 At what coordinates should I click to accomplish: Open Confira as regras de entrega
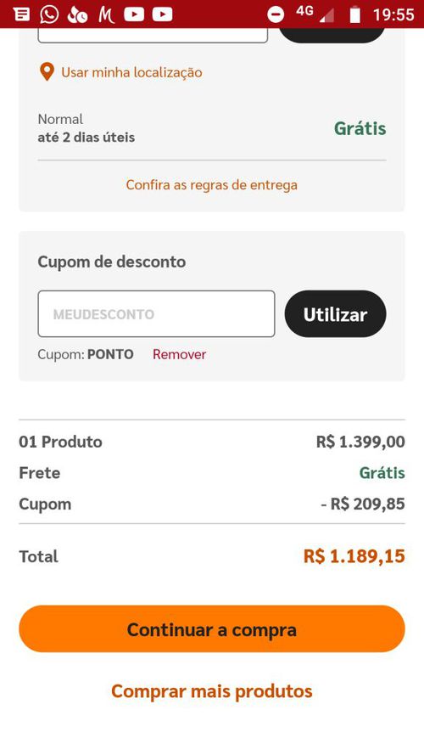pos(211,185)
